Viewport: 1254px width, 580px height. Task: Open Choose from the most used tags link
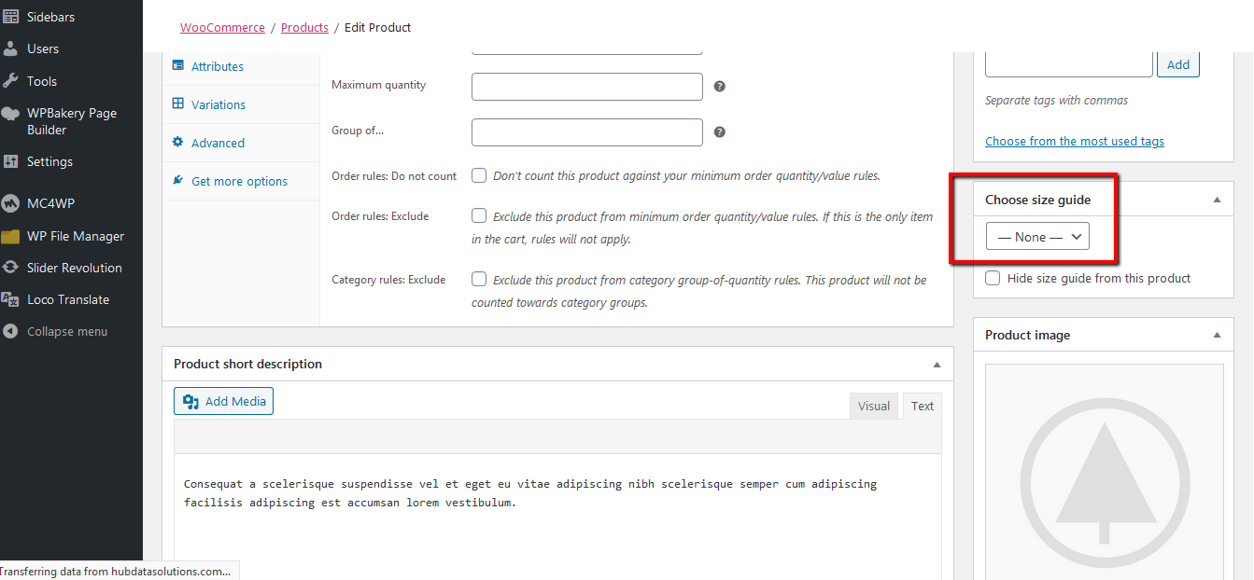click(x=1075, y=142)
